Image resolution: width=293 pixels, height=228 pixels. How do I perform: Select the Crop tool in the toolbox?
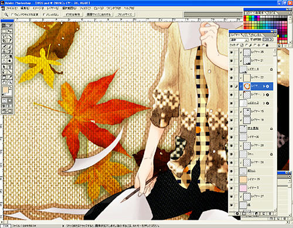[4, 41]
